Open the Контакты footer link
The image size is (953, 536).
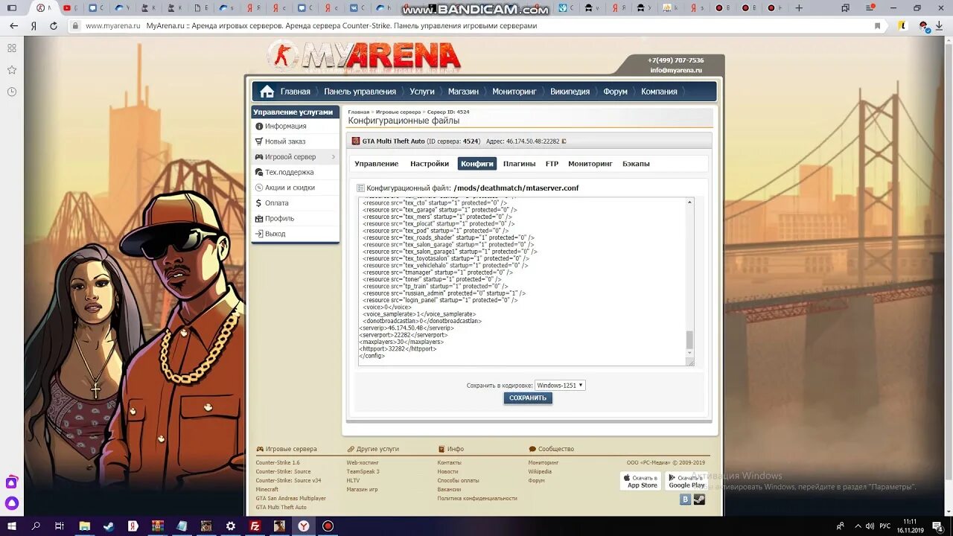(x=449, y=462)
